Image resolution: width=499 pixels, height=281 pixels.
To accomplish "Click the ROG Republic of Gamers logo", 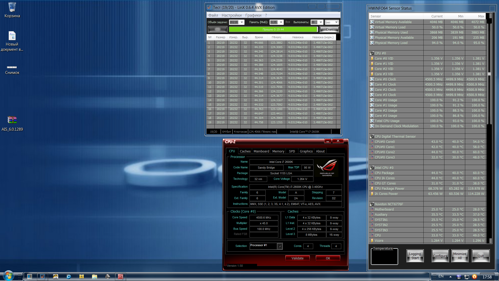I will pyautogui.click(x=327, y=168).
